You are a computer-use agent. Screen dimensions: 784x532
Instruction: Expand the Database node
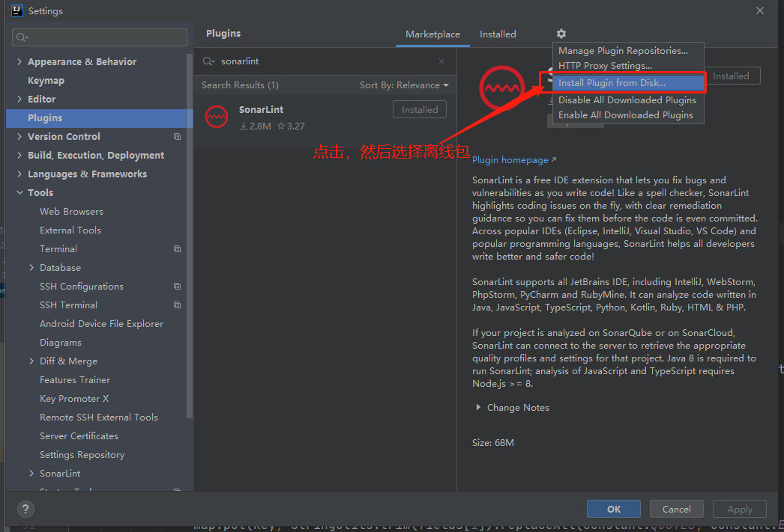[31, 268]
